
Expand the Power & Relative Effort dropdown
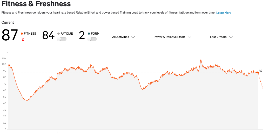click(172, 37)
